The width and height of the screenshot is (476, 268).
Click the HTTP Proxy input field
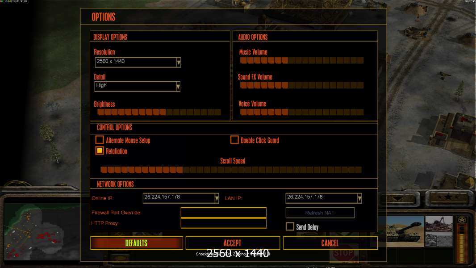coord(223,223)
